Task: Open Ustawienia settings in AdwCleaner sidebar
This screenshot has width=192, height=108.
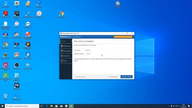Action: (x=66, y=56)
